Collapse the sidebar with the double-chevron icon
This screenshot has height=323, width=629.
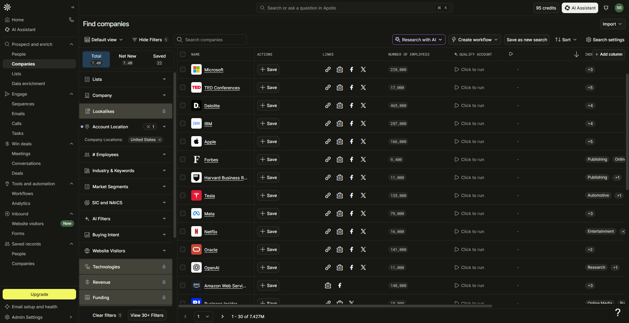[73, 7]
